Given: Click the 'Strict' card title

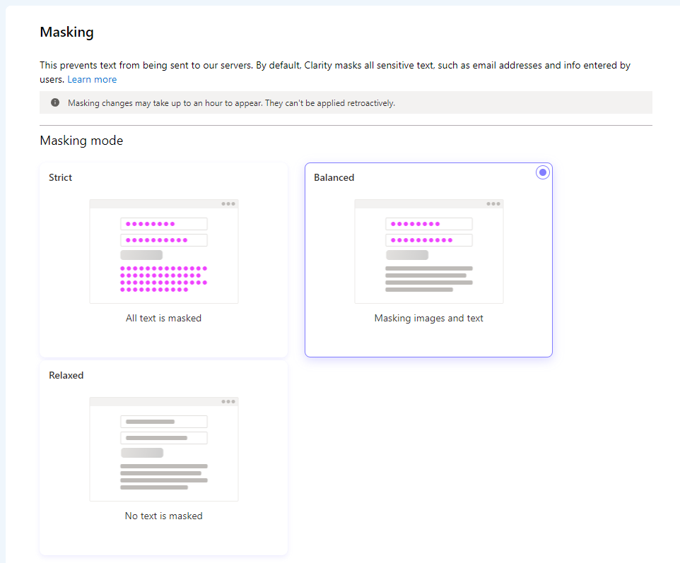Looking at the screenshot, I should [x=60, y=177].
